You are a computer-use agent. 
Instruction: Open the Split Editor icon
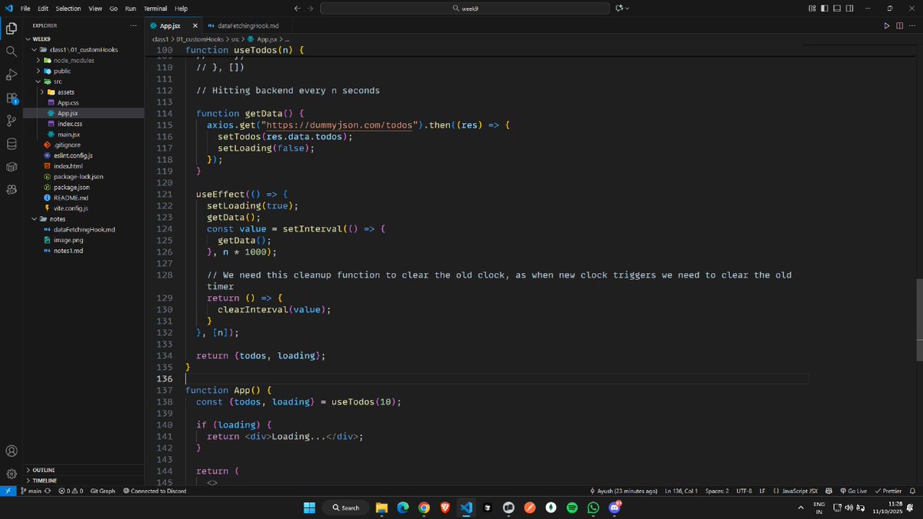point(899,25)
